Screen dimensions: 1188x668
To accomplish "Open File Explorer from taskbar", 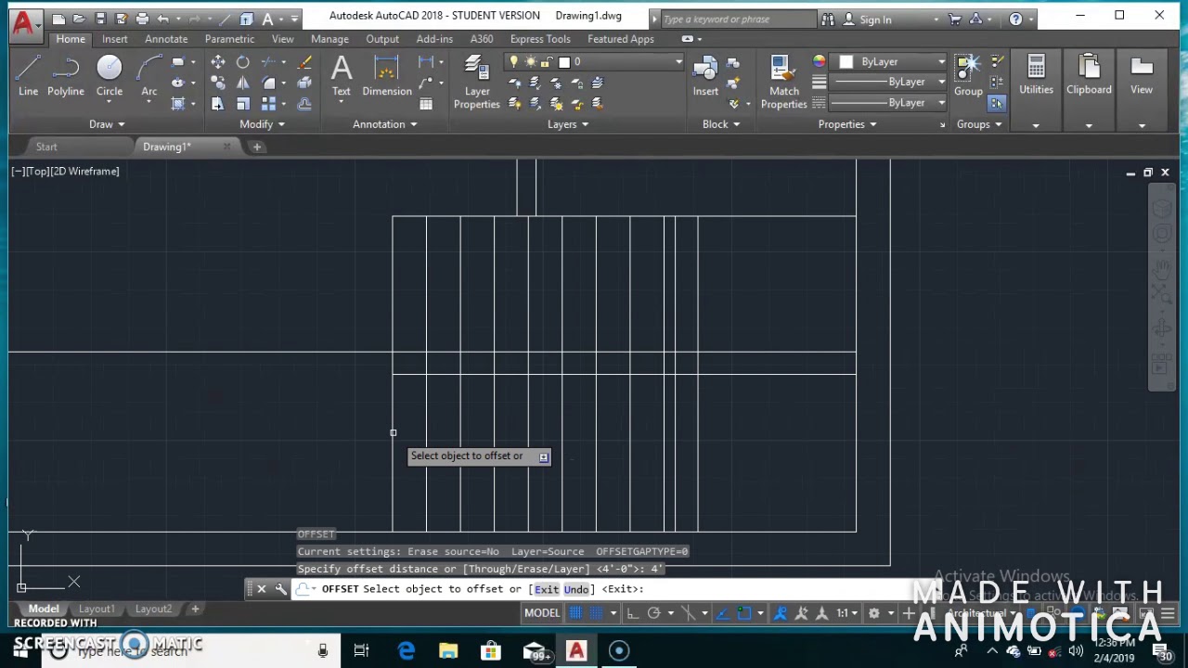I will [448, 651].
